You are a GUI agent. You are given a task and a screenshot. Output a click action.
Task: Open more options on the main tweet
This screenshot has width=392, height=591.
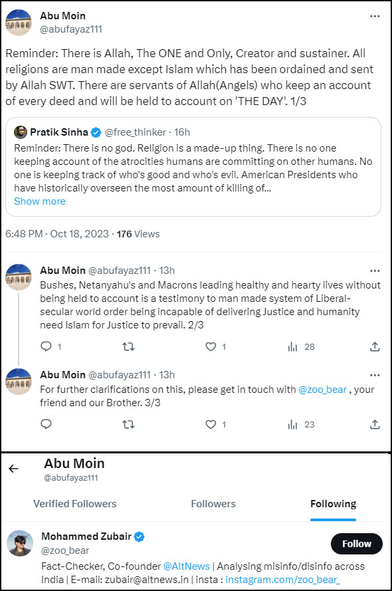375,16
